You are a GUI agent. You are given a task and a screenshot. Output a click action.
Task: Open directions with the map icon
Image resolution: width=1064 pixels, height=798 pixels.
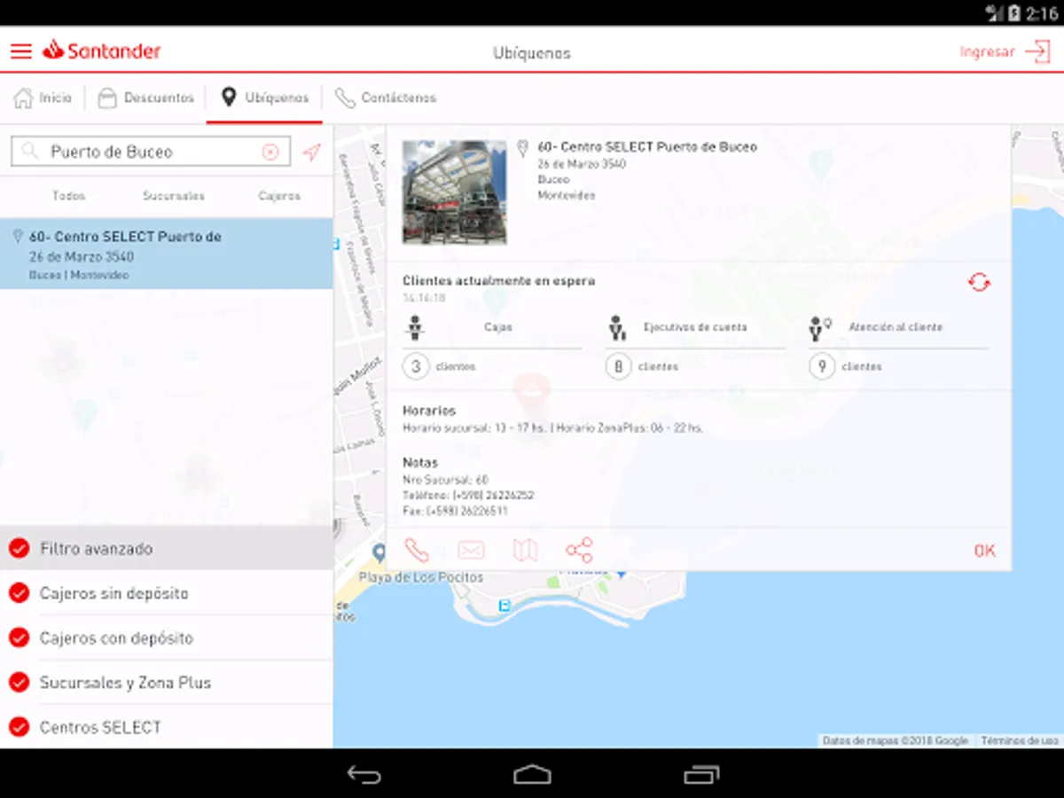[x=525, y=551]
